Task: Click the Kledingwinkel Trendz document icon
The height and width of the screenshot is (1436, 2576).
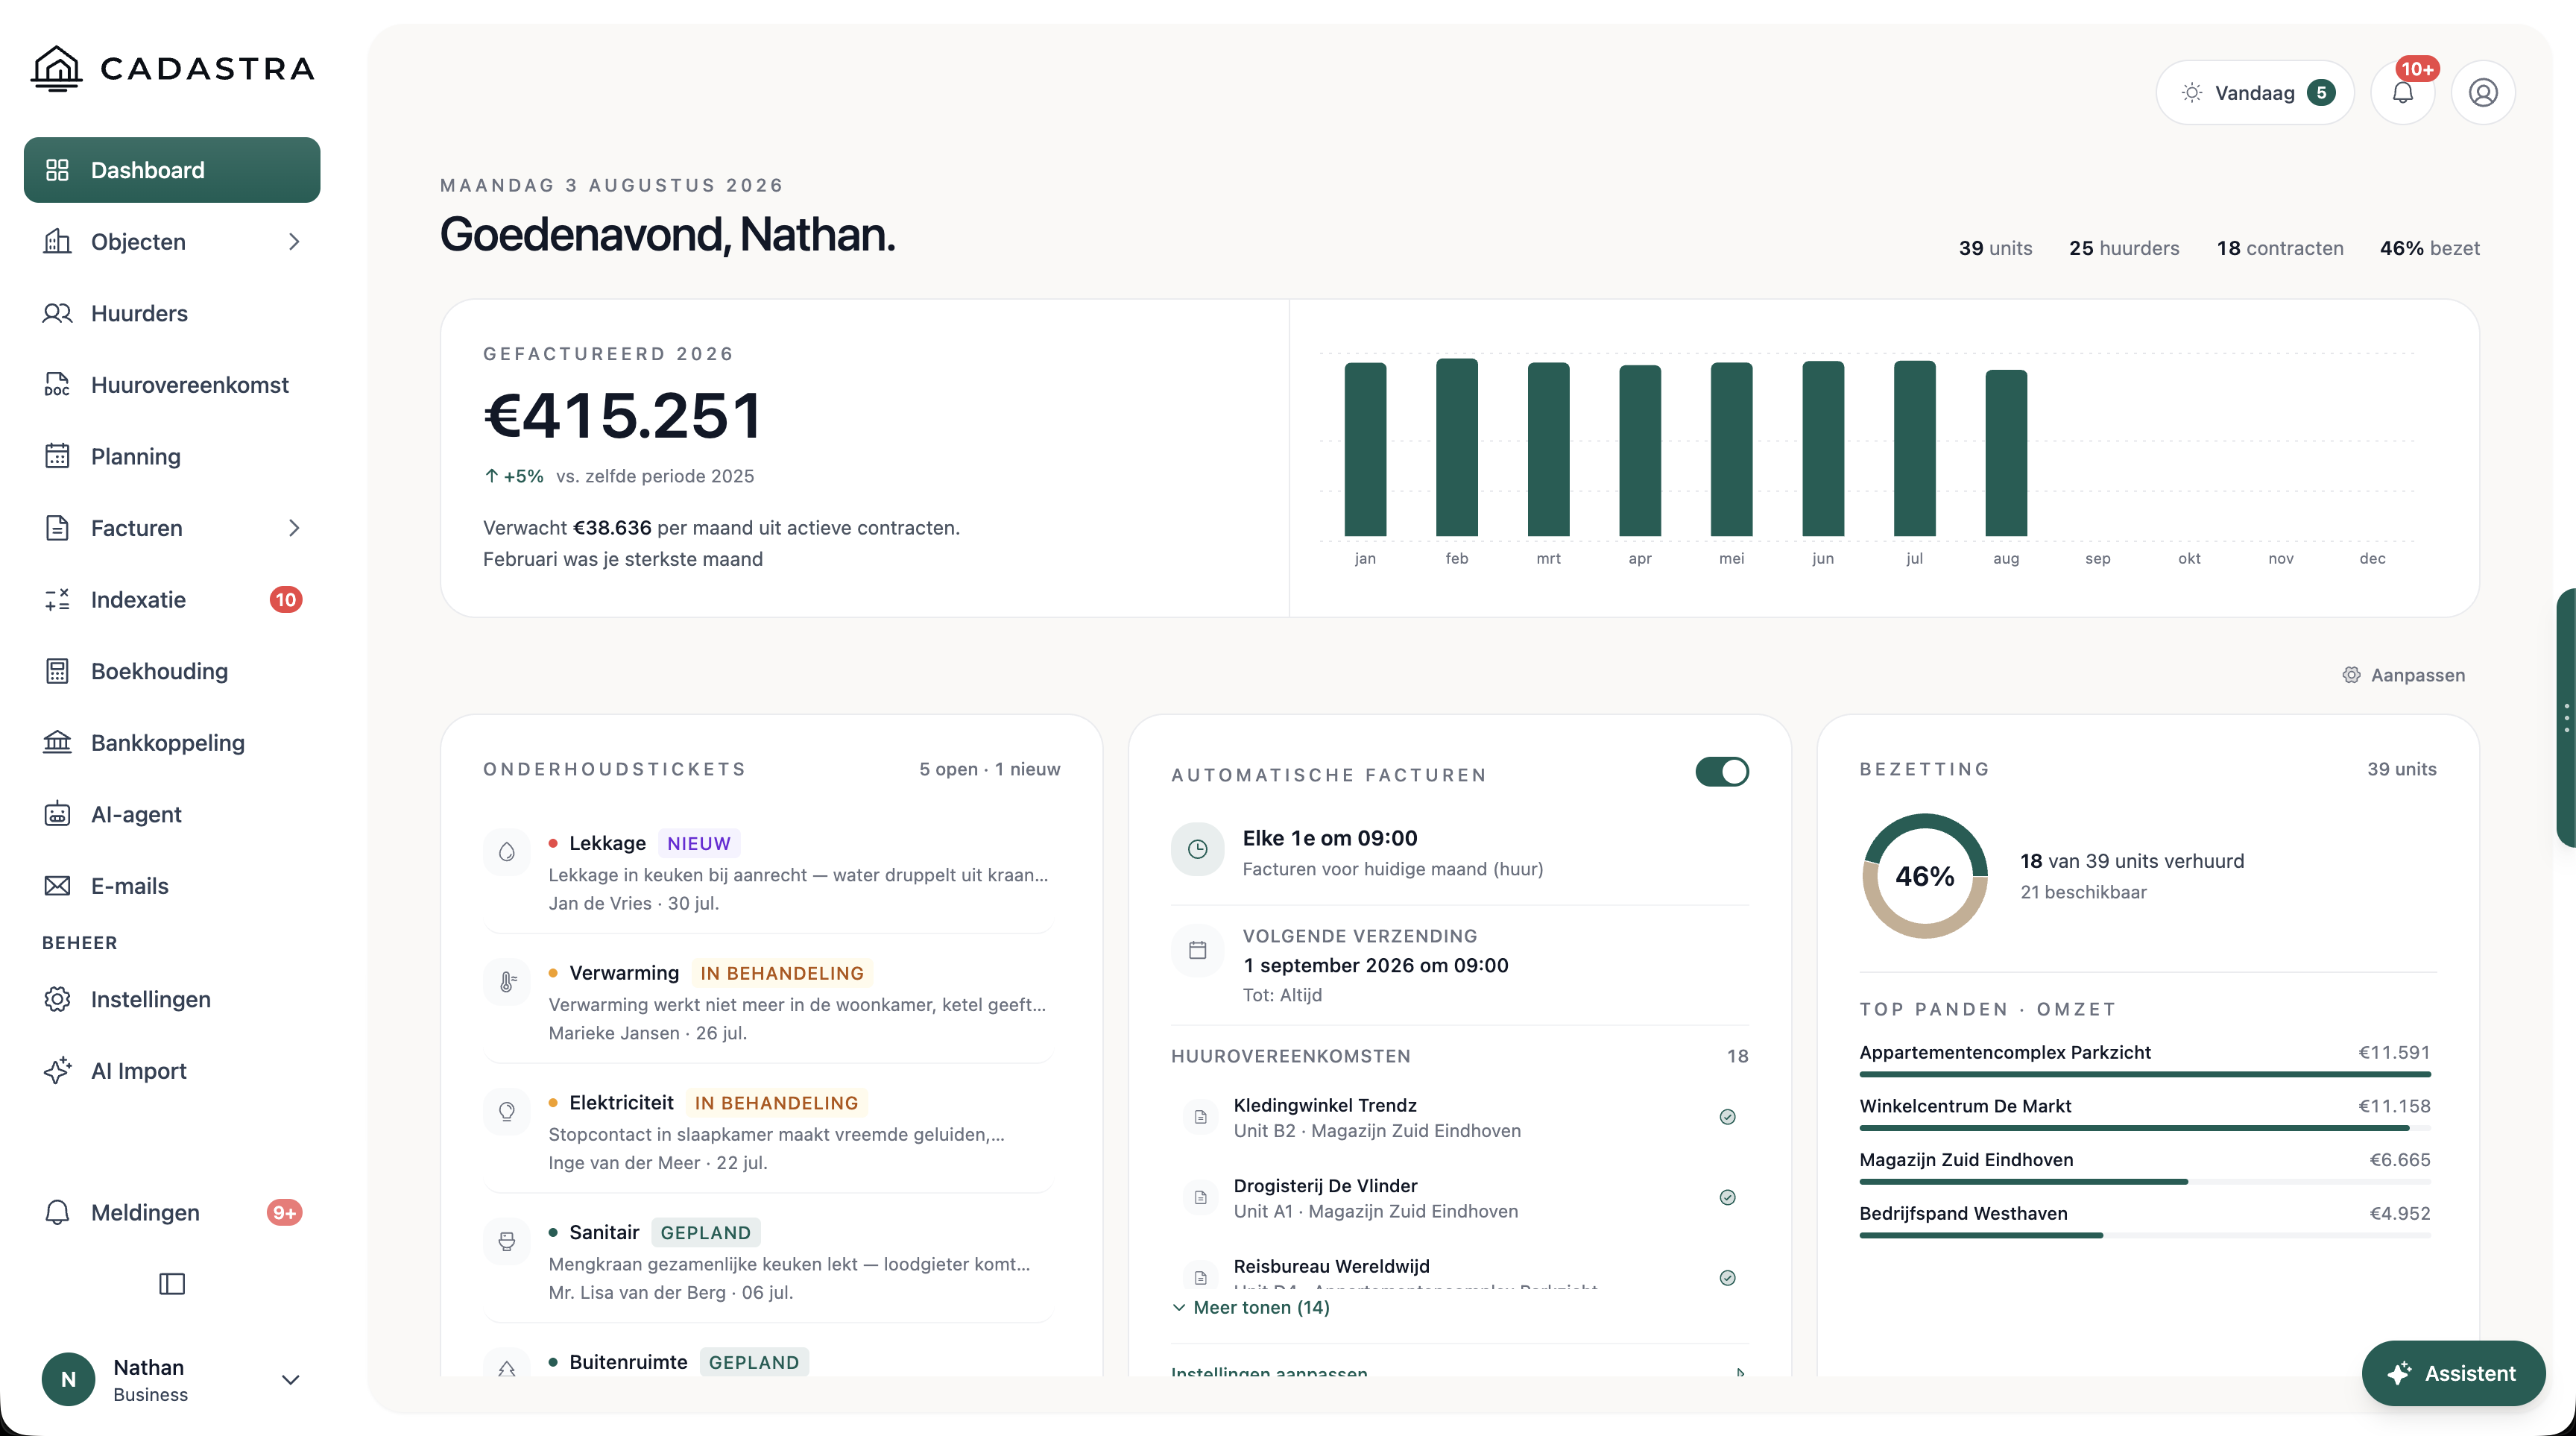Action: click(x=1200, y=1117)
